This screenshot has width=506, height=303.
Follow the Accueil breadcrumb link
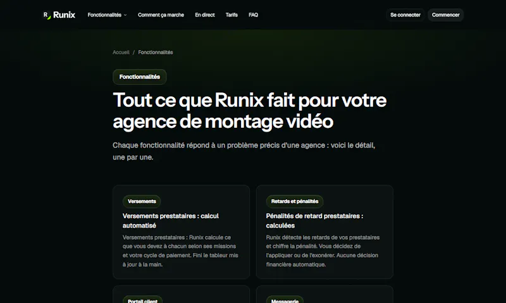click(121, 53)
